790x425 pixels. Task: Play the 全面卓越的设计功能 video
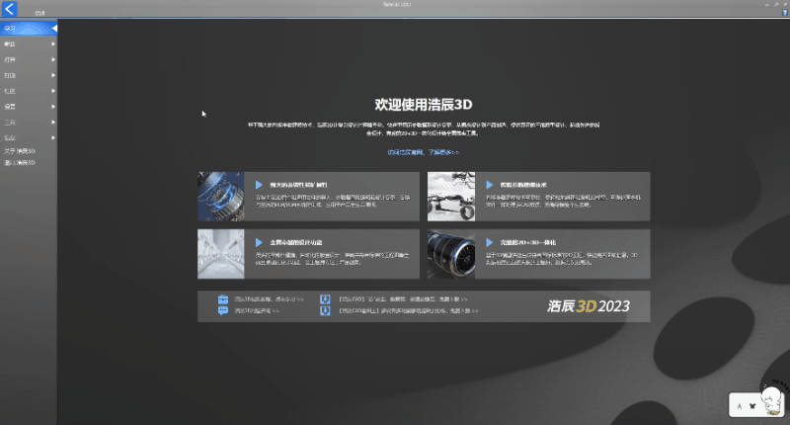click(259, 242)
